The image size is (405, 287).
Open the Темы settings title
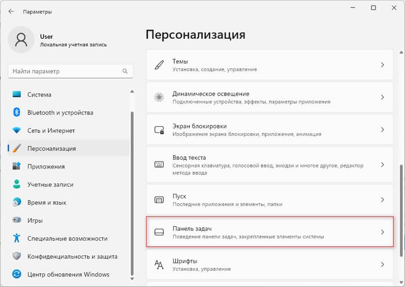coord(180,61)
